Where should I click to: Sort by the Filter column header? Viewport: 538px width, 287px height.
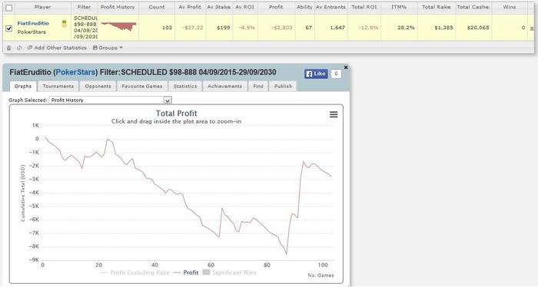(x=84, y=7)
